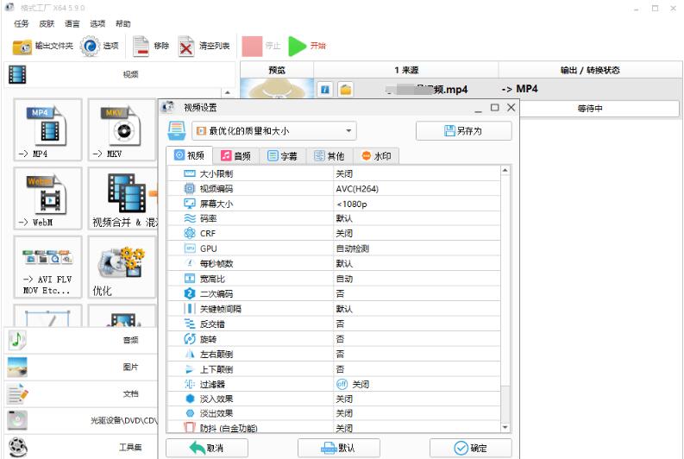
Task: Expand the 音频 category
Action: click(x=82, y=340)
